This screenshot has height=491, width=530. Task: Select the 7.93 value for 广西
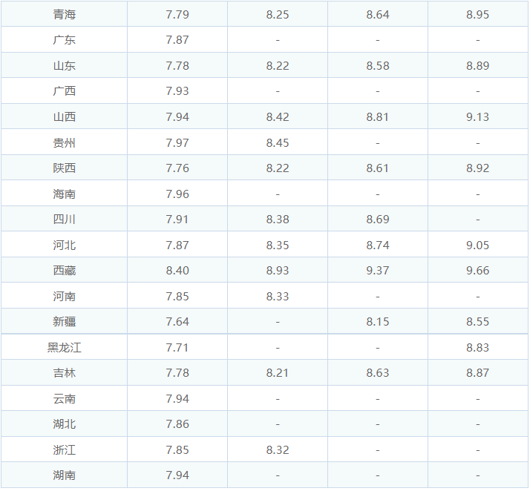[177, 91]
